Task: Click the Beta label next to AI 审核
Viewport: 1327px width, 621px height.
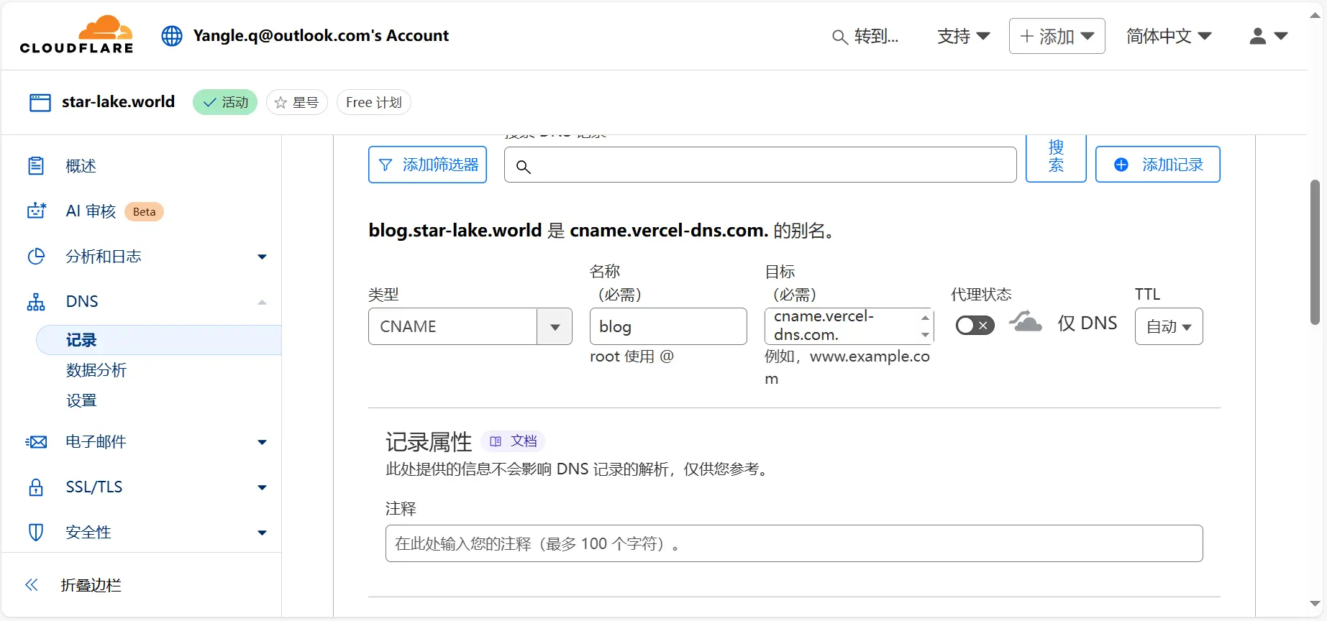Action: click(144, 211)
